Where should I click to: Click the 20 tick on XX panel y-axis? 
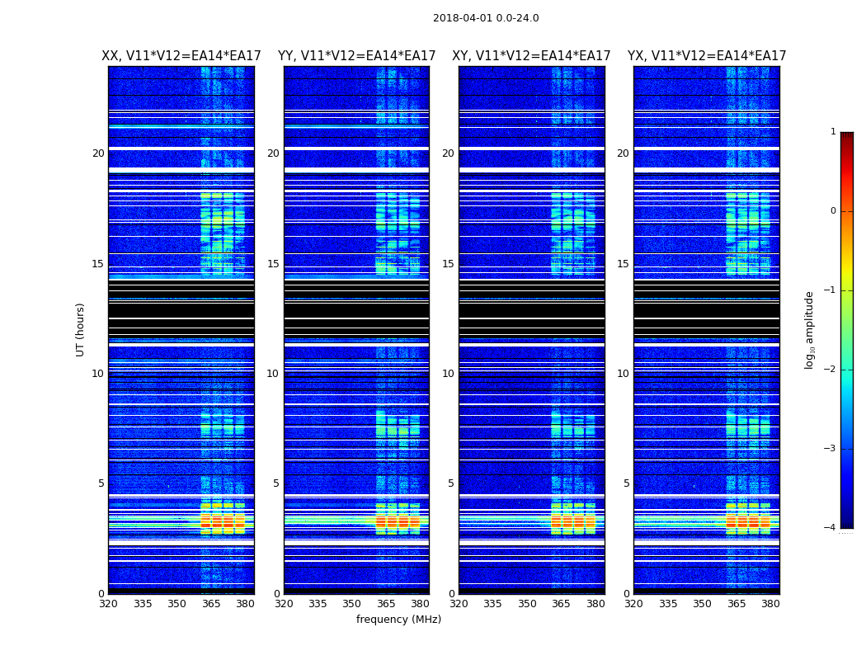tap(98, 153)
